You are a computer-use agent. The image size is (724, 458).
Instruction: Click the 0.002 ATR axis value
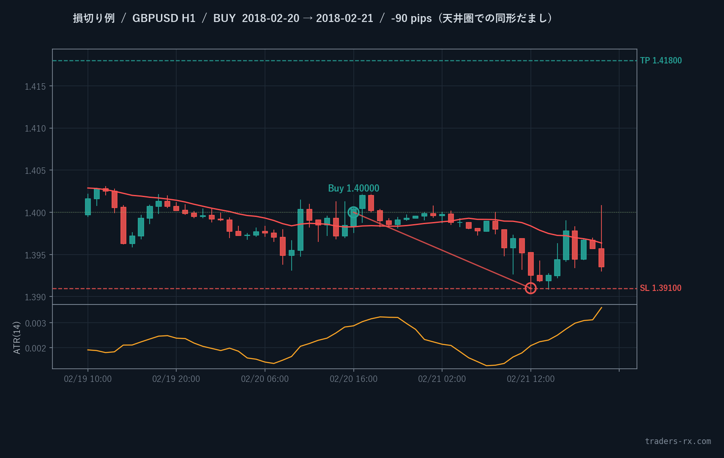pyautogui.click(x=36, y=348)
